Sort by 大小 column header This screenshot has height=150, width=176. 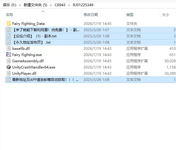[x=166, y=15]
